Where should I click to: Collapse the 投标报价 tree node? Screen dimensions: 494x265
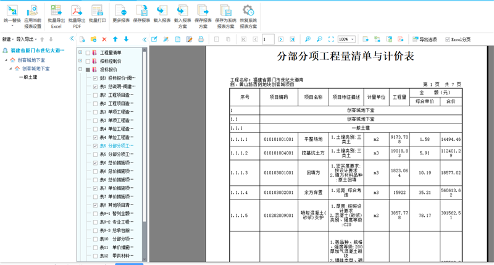[80, 69]
